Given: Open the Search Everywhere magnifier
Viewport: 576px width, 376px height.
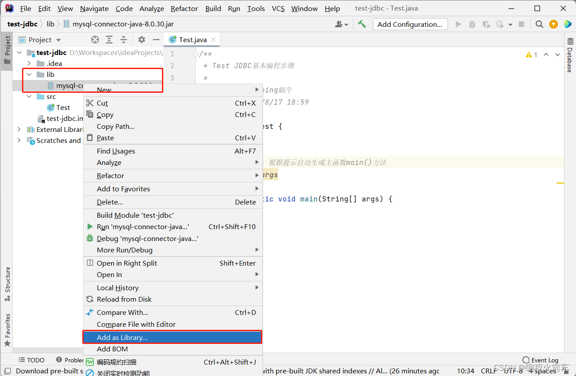Looking at the screenshot, I should click(539, 24).
